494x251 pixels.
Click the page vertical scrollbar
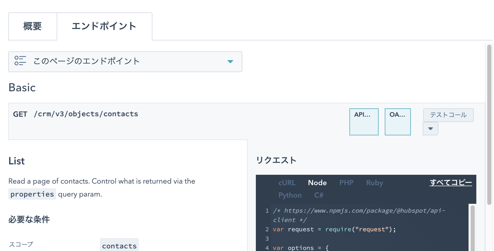489,124
